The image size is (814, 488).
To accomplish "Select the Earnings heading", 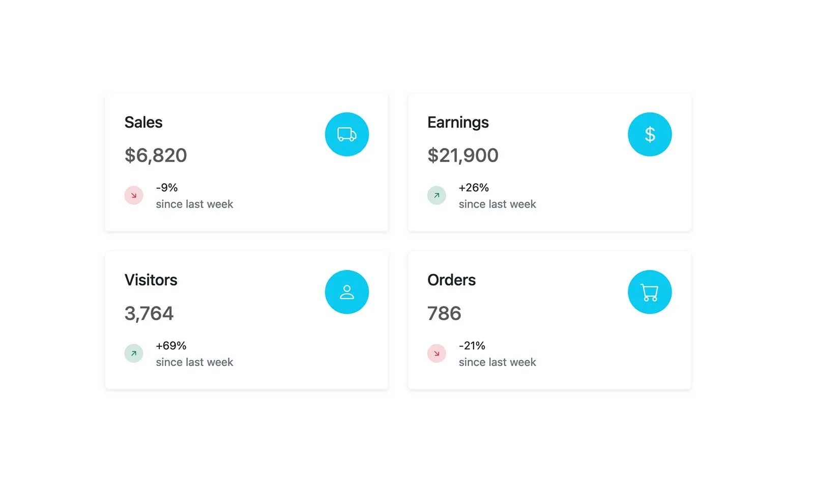I will click(457, 123).
